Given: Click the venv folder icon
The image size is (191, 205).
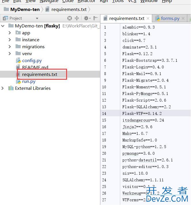Looking at the screenshot, I should pos(18,53).
